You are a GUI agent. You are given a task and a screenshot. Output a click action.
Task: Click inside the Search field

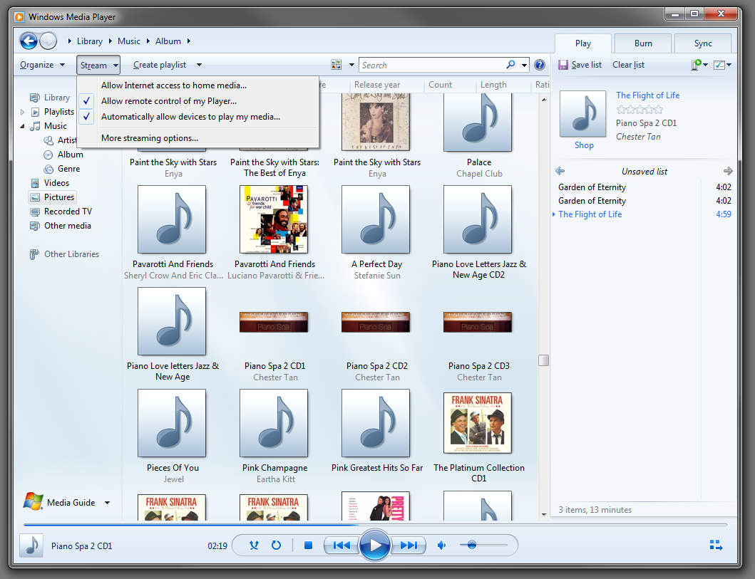431,64
